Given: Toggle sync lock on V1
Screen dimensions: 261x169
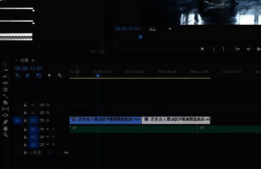Looking at the screenshot, I should coord(41,120).
